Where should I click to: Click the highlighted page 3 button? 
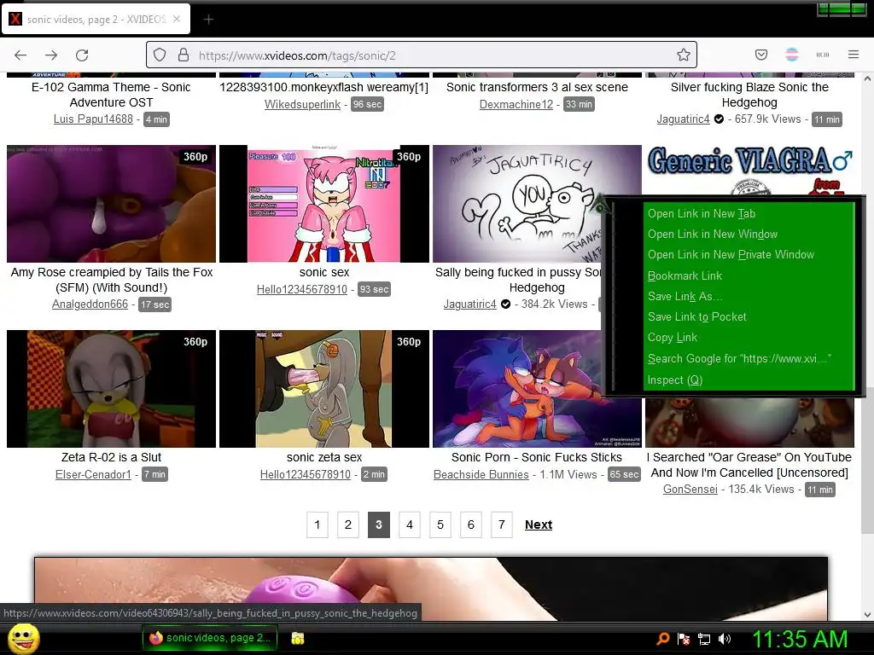pyautogui.click(x=378, y=525)
